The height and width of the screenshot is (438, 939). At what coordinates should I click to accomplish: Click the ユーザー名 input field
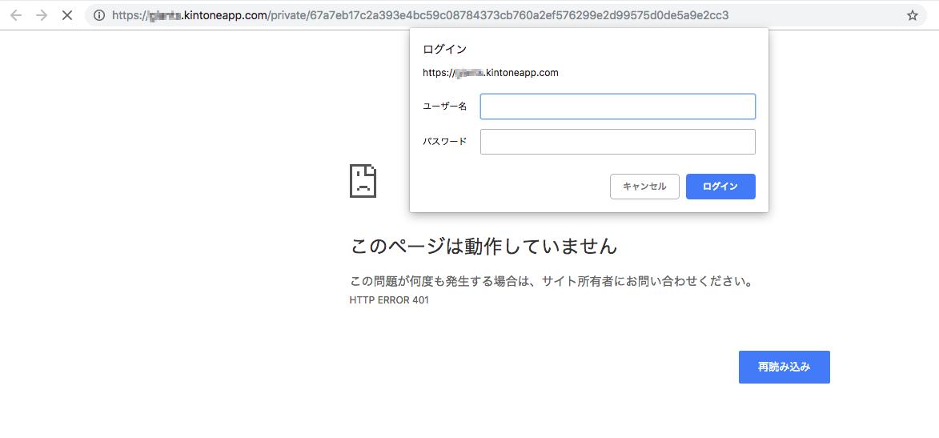point(617,106)
